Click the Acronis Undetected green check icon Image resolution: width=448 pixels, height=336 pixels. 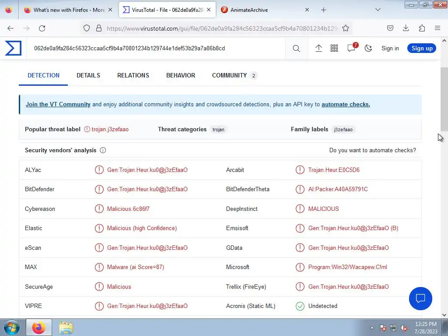click(x=300, y=306)
